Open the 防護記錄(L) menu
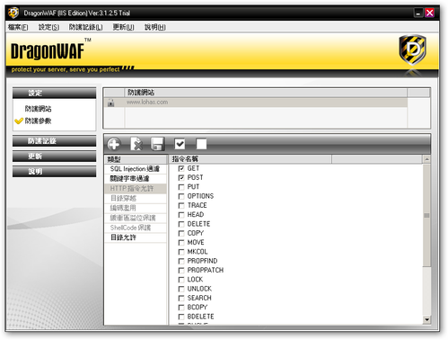This screenshot has width=448, height=340. (85, 27)
